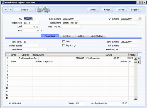Image resolution: width=147 pixels, height=108 pixels.
Task: Click the printer icon
Action: click(x=40, y=10)
